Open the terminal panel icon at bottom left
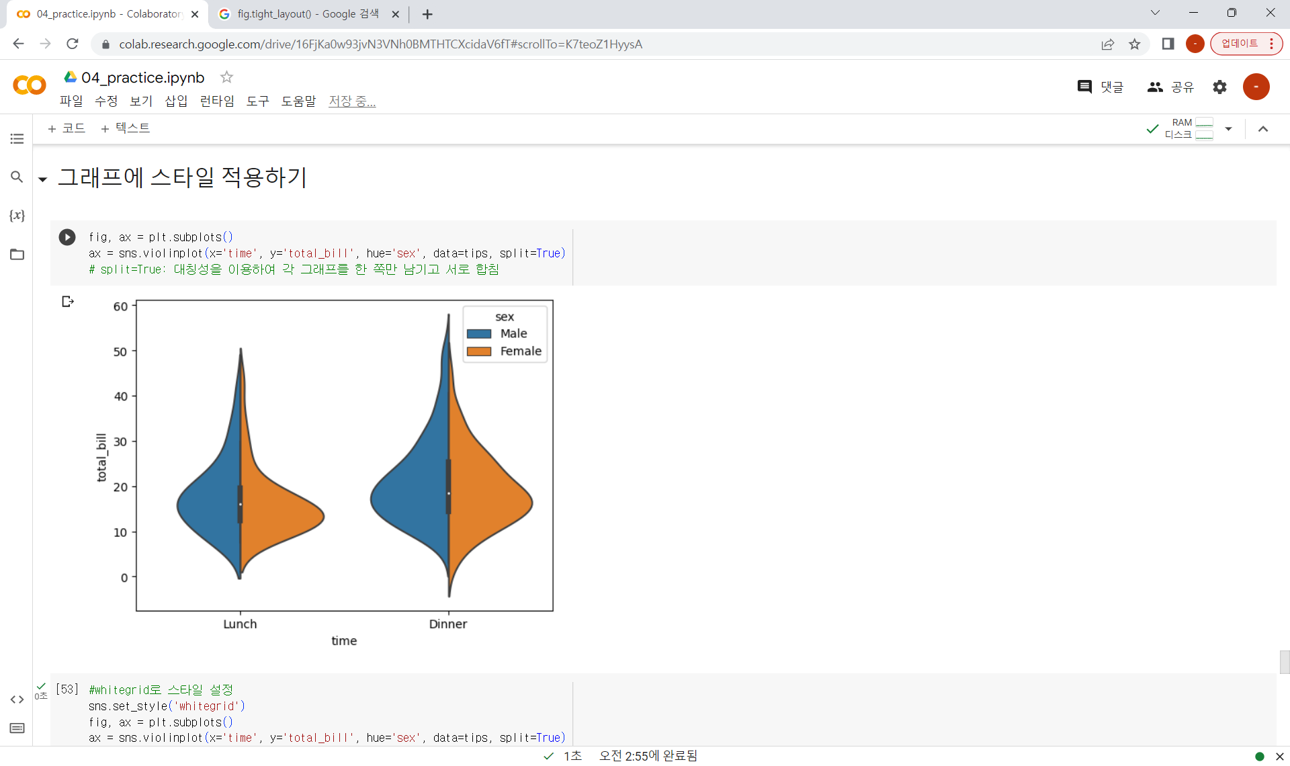This screenshot has width=1290, height=766. (17, 728)
